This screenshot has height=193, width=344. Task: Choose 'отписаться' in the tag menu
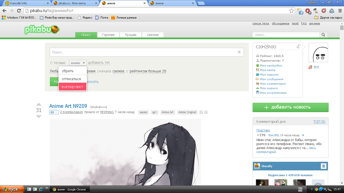[x=72, y=79]
